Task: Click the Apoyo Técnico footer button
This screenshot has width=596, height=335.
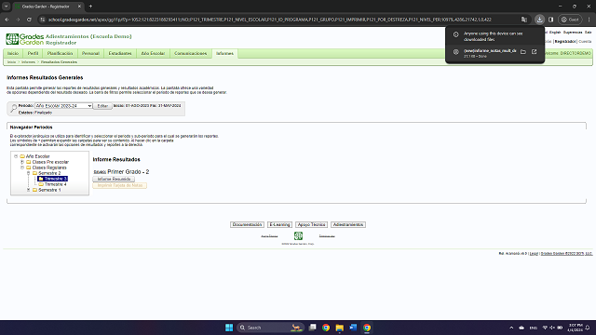Action: coord(311,224)
